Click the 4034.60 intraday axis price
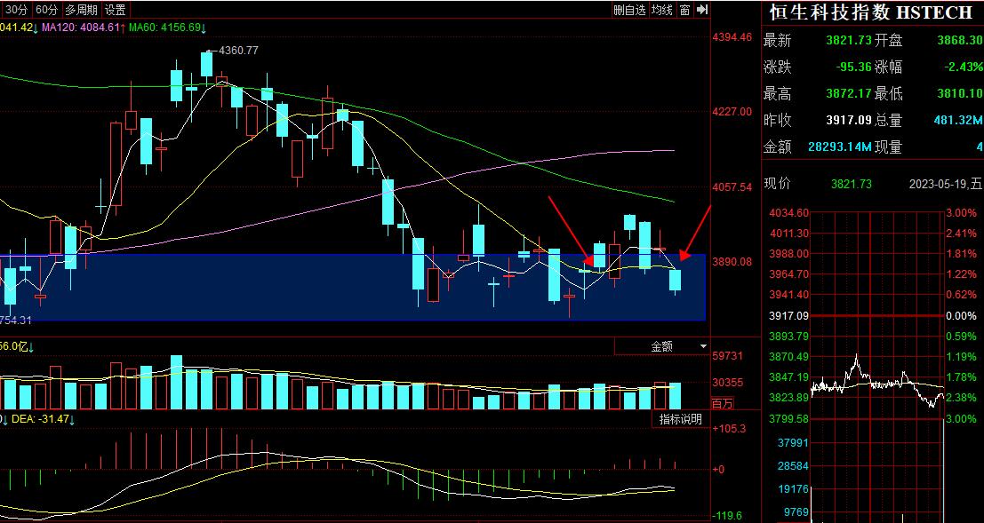Viewport: 984px width, 523px height. coord(788,213)
